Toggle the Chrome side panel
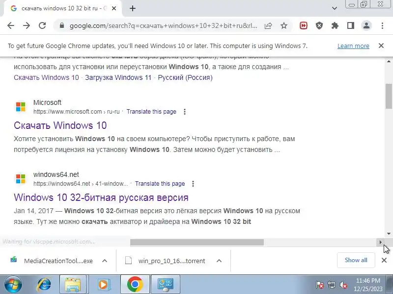The height and width of the screenshot is (294, 393). point(351,25)
